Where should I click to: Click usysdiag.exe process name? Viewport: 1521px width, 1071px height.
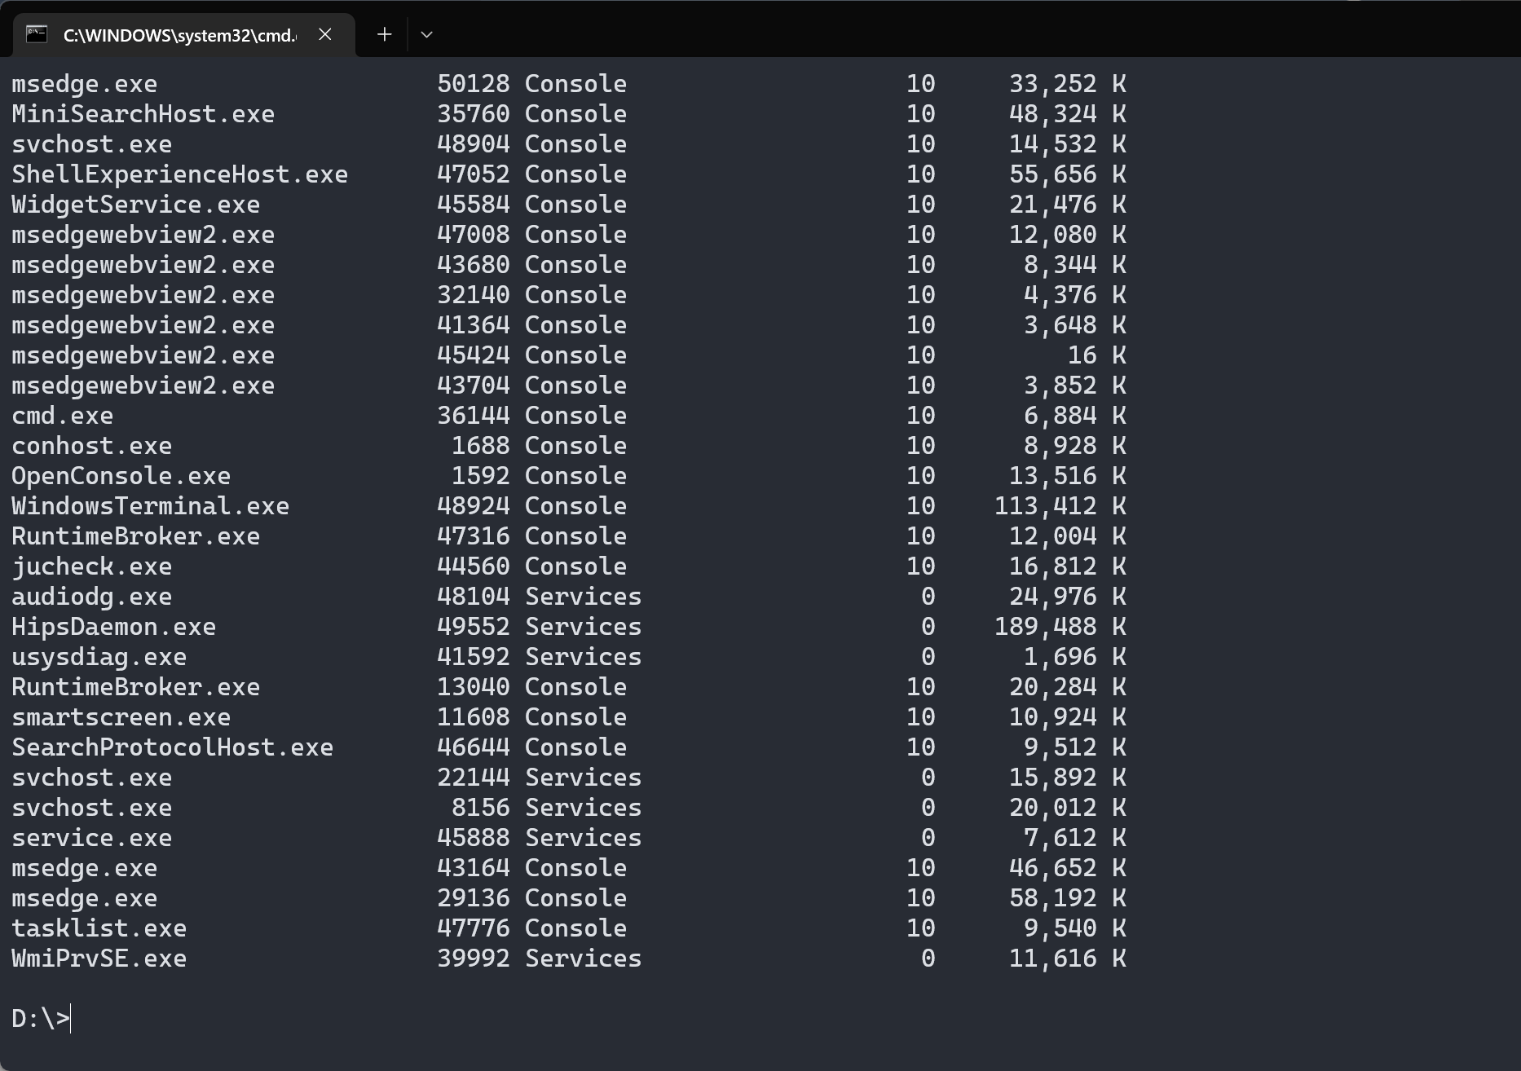pos(99,657)
